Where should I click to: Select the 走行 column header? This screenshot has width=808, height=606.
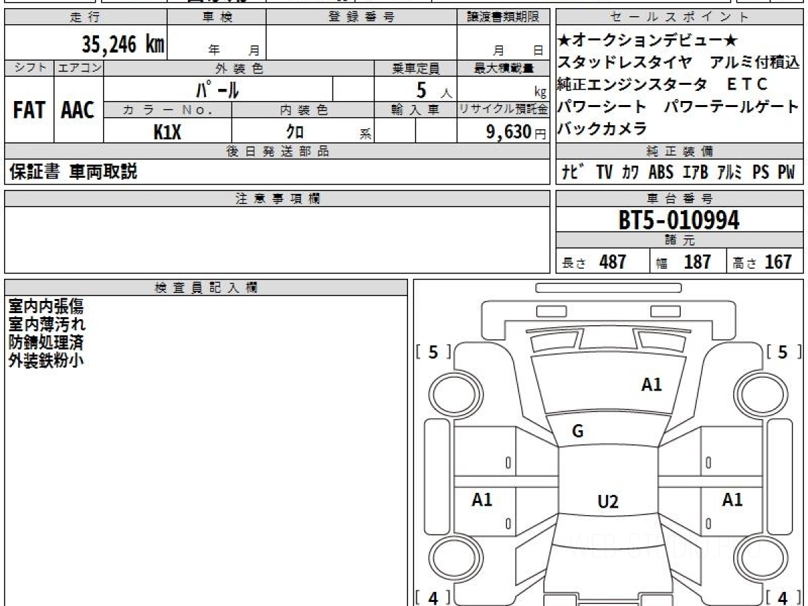pyautogui.click(x=86, y=18)
